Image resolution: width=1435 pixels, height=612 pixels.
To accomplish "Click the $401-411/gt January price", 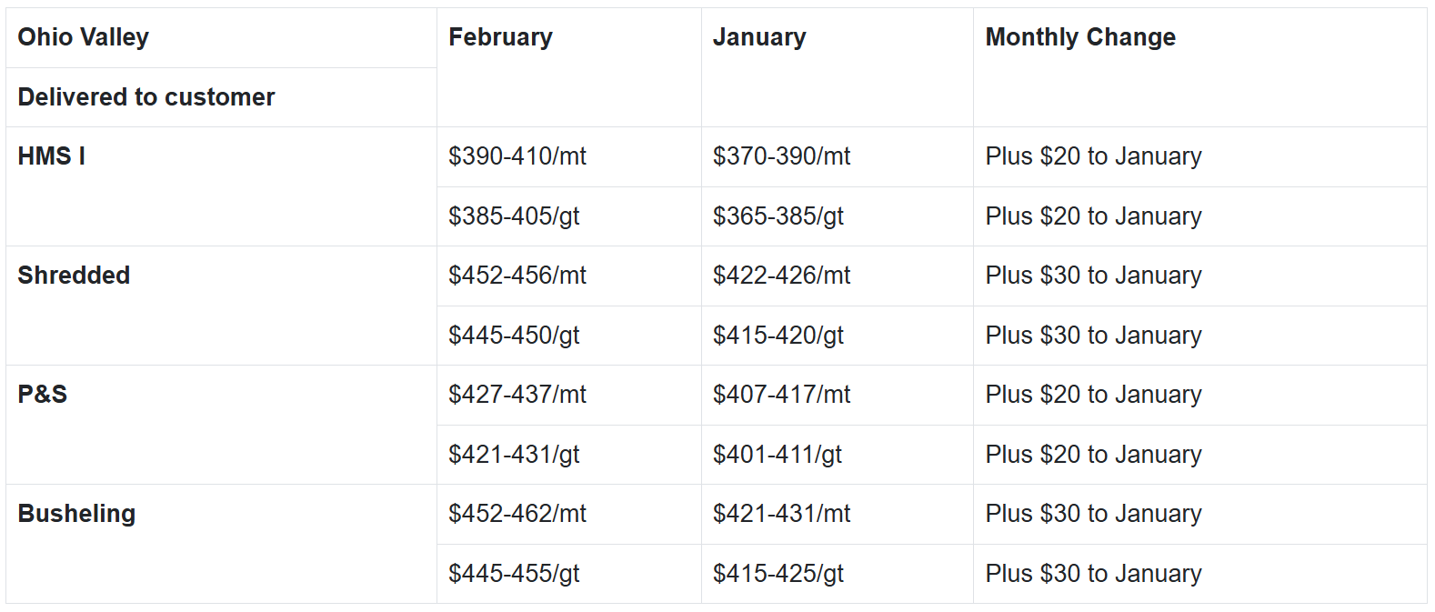I will tap(778, 455).
